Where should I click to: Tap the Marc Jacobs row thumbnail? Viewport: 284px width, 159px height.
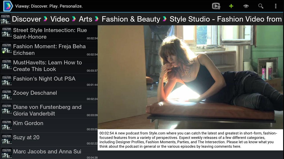[6, 153]
